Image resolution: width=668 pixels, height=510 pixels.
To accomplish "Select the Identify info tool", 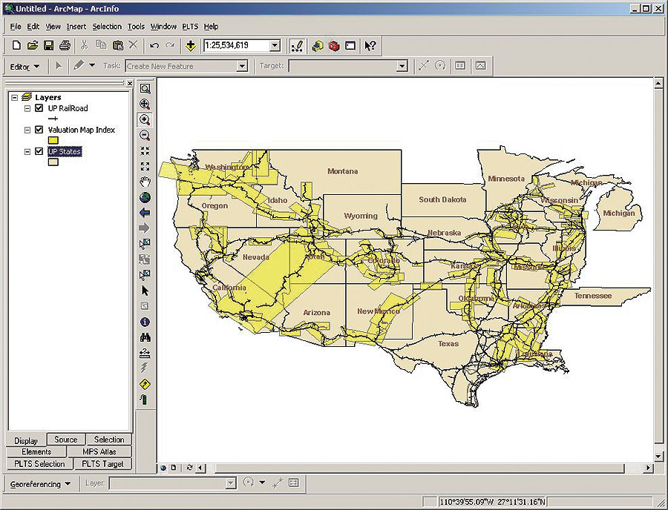I will click(x=145, y=322).
